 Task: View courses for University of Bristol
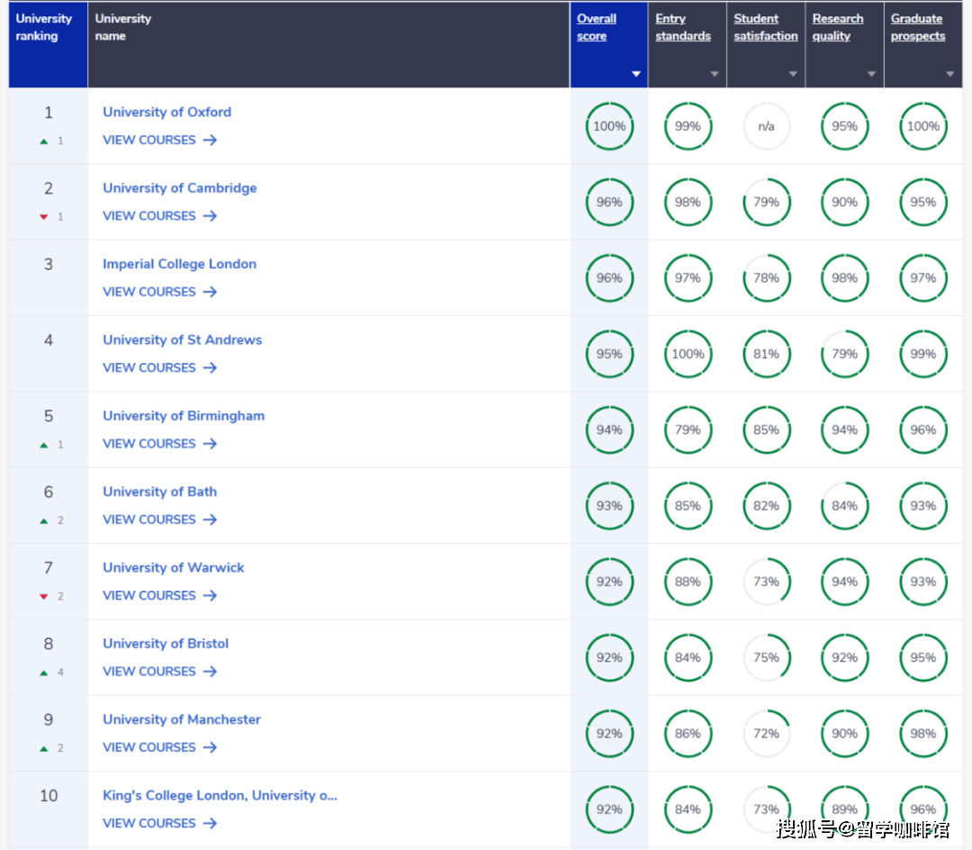point(160,672)
